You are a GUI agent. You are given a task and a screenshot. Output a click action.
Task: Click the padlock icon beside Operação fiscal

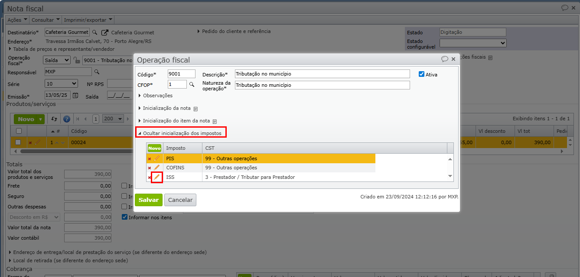tap(76, 60)
